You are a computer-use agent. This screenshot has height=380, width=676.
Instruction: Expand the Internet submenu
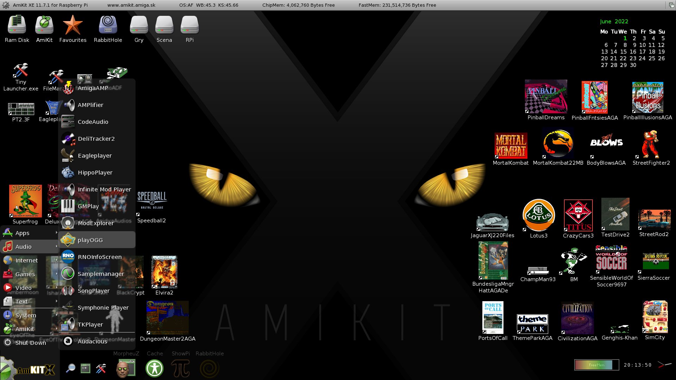(x=30, y=260)
